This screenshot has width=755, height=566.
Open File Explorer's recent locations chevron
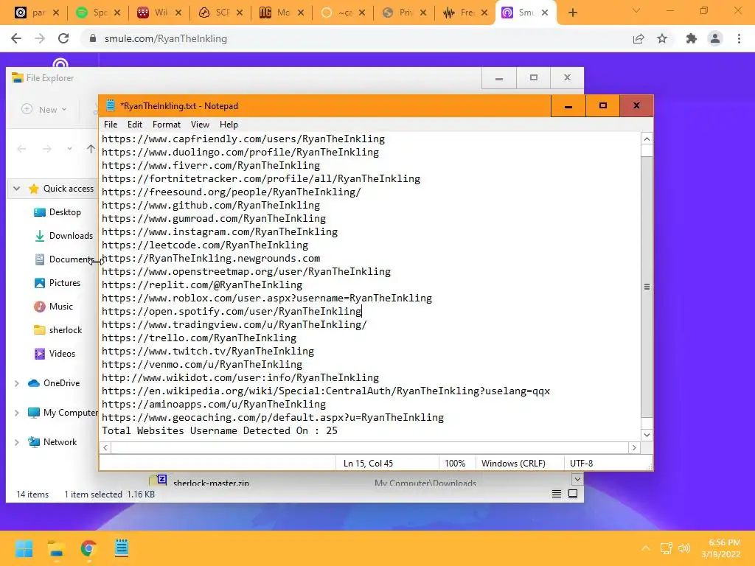click(x=70, y=149)
